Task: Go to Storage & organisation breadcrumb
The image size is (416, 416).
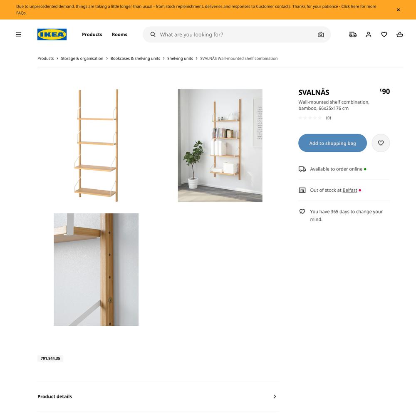Action: click(82, 58)
